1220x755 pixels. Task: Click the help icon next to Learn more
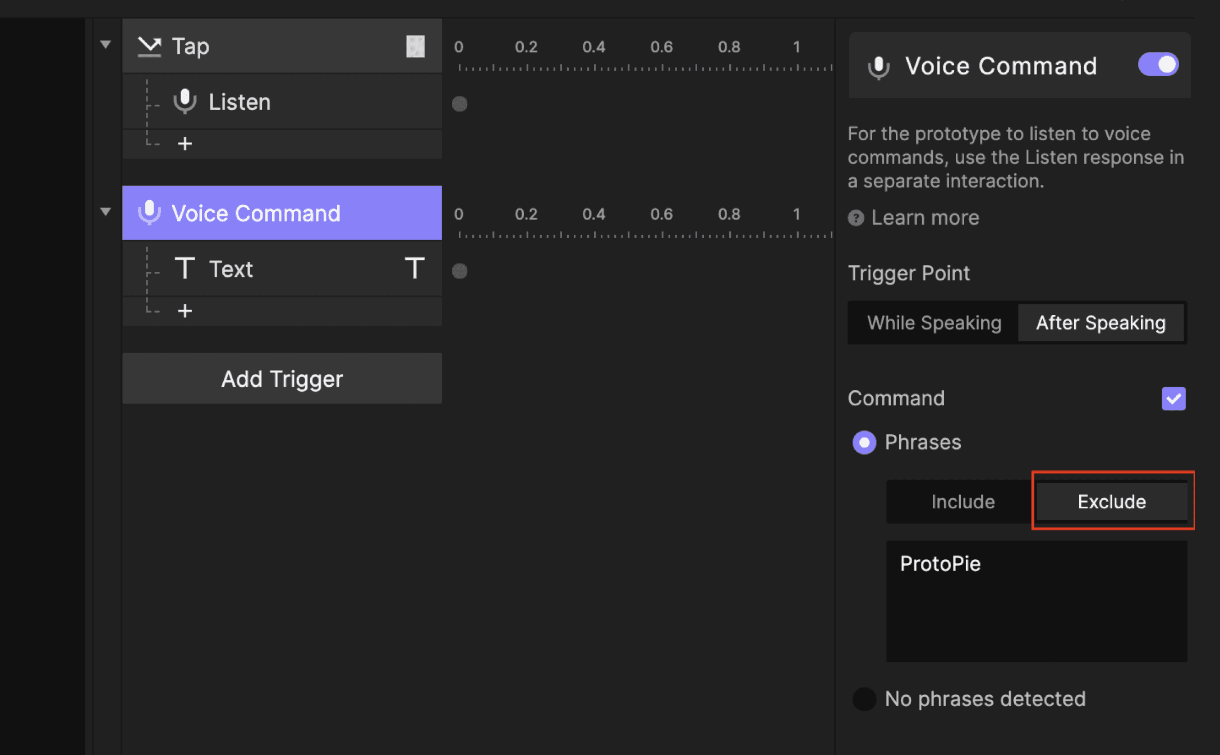pos(855,218)
